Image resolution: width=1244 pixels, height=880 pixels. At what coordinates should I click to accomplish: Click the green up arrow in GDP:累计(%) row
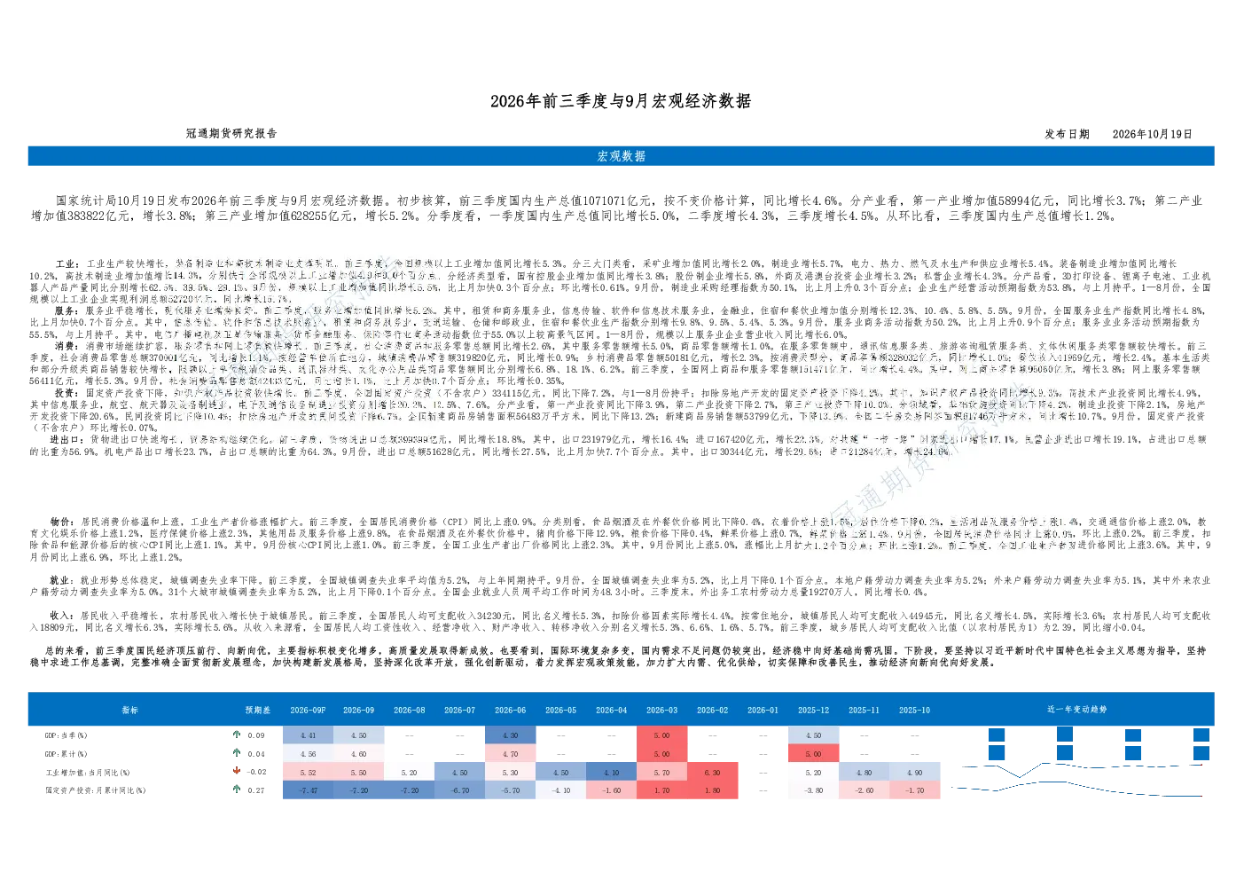(x=237, y=753)
